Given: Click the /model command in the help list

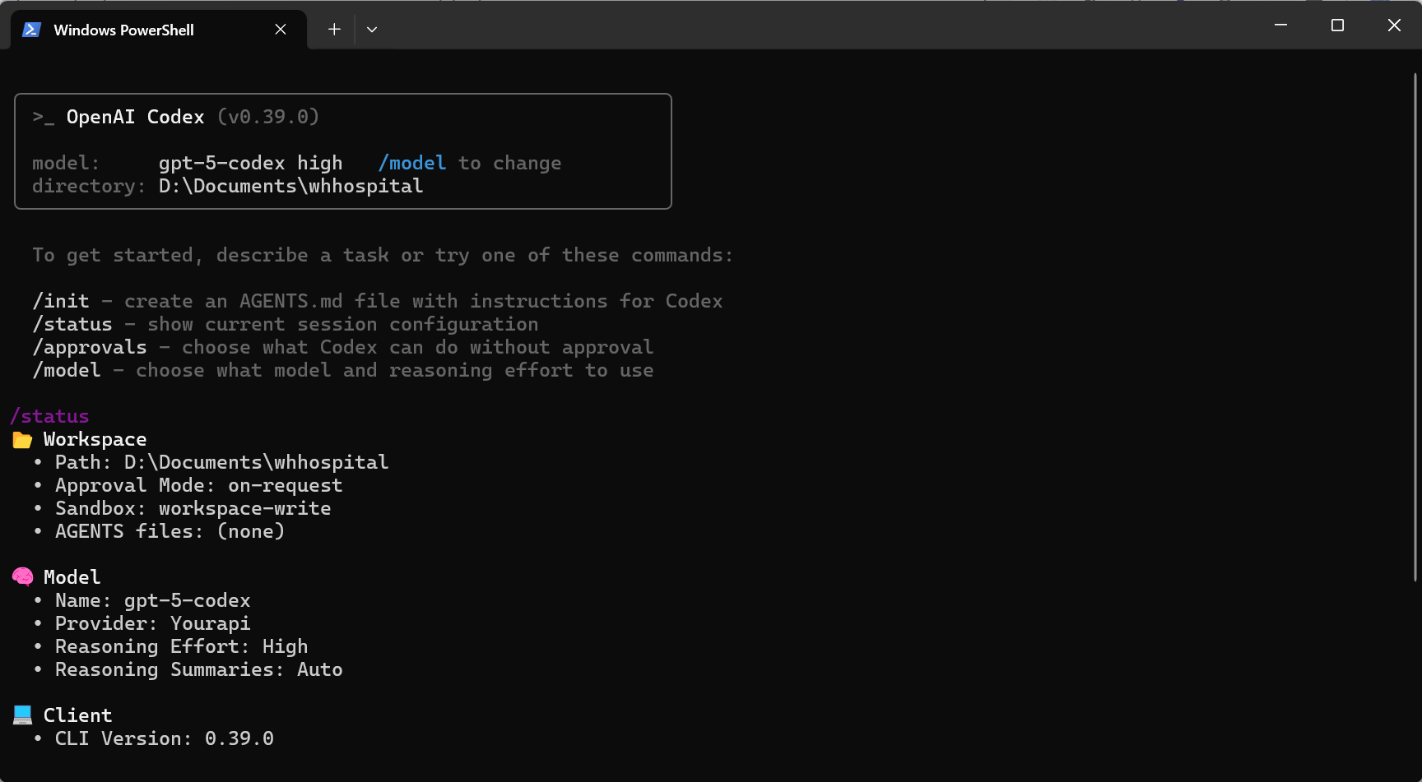Looking at the screenshot, I should click(x=67, y=370).
